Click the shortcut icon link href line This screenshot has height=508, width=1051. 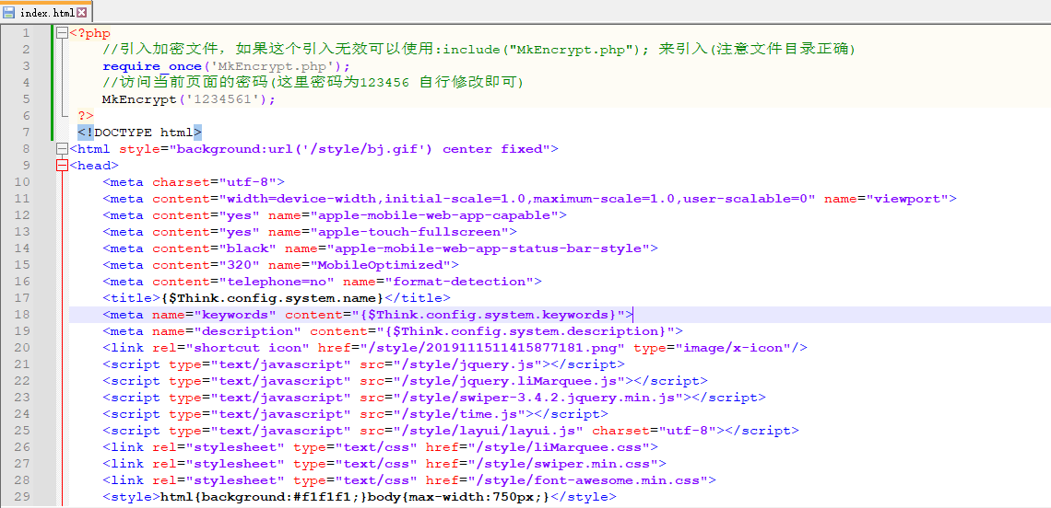[455, 348]
